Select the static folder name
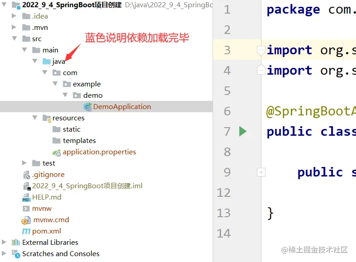The height and width of the screenshot is (262, 356). (x=71, y=129)
